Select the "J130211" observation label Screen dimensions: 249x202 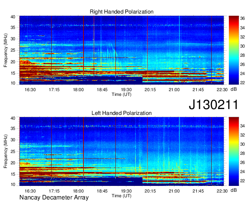pyautogui.click(x=213, y=105)
